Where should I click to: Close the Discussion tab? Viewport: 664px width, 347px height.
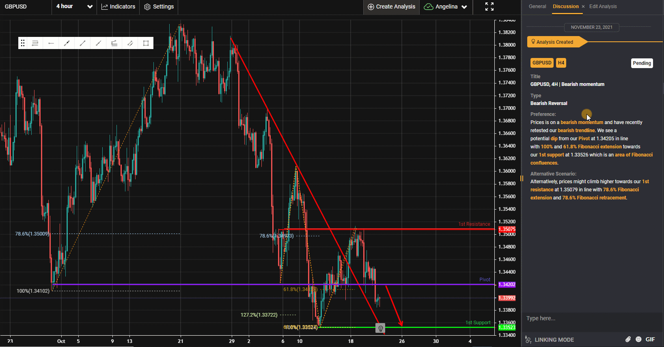[x=583, y=6]
